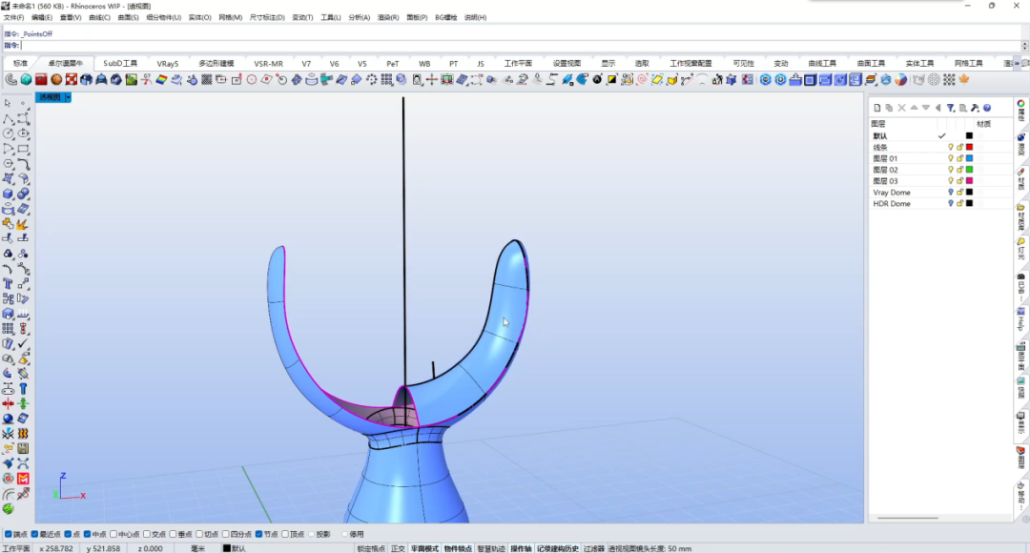
Task: Click in the command input field
Action: pyautogui.click(x=521, y=46)
